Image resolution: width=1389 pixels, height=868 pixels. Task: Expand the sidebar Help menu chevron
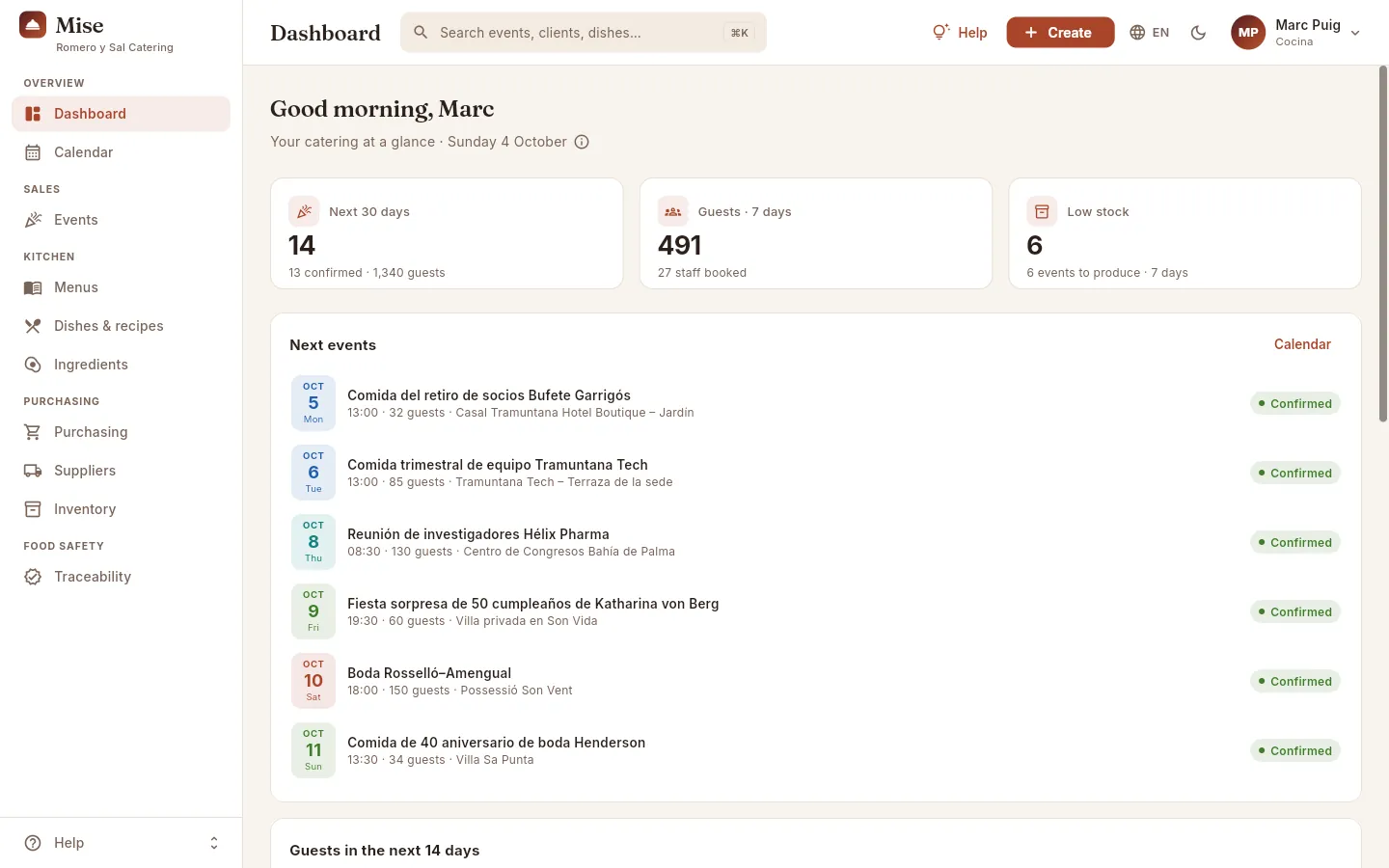click(214, 843)
